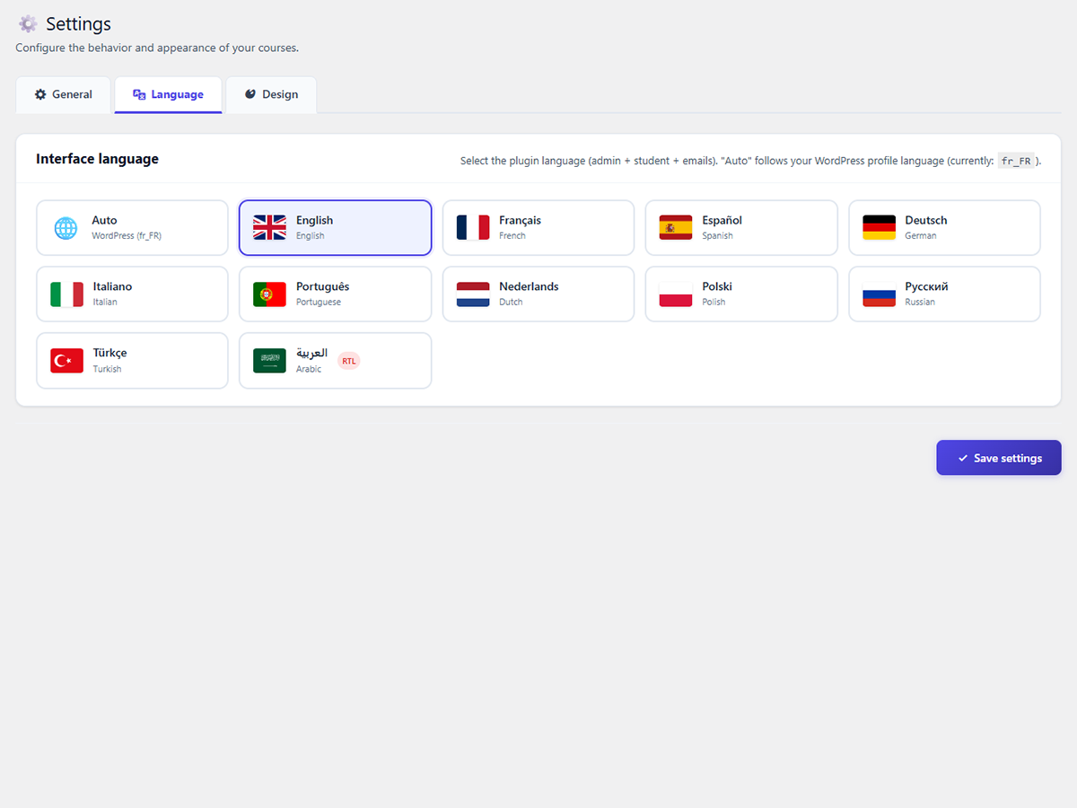Image resolution: width=1077 pixels, height=808 pixels.
Task: Click the French flag icon
Action: (x=472, y=228)
